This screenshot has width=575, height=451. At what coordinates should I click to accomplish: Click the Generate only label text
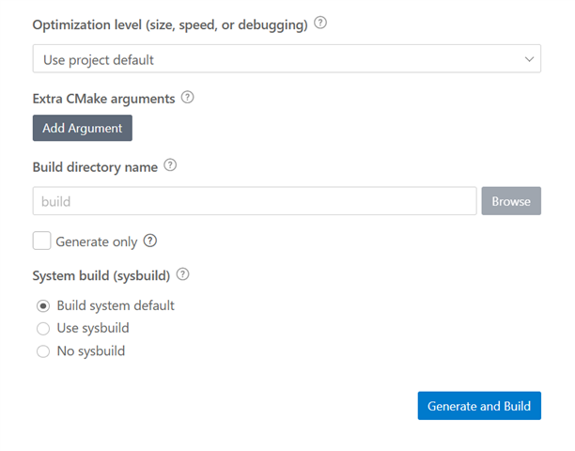(97, 241)
